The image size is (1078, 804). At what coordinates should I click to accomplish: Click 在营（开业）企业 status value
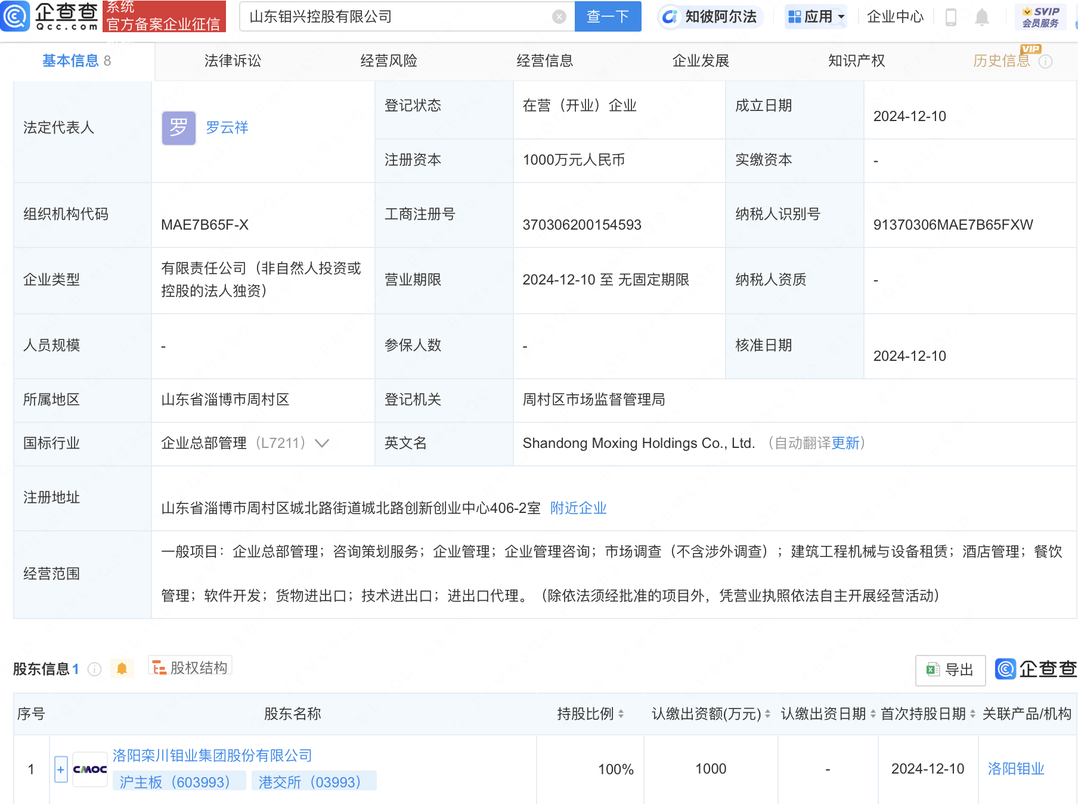580,106
